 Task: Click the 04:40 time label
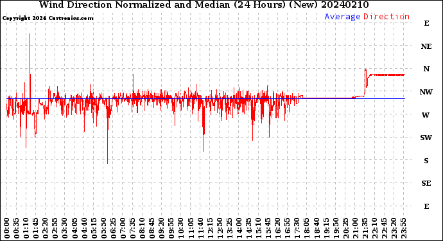click(x=84, y=228)
